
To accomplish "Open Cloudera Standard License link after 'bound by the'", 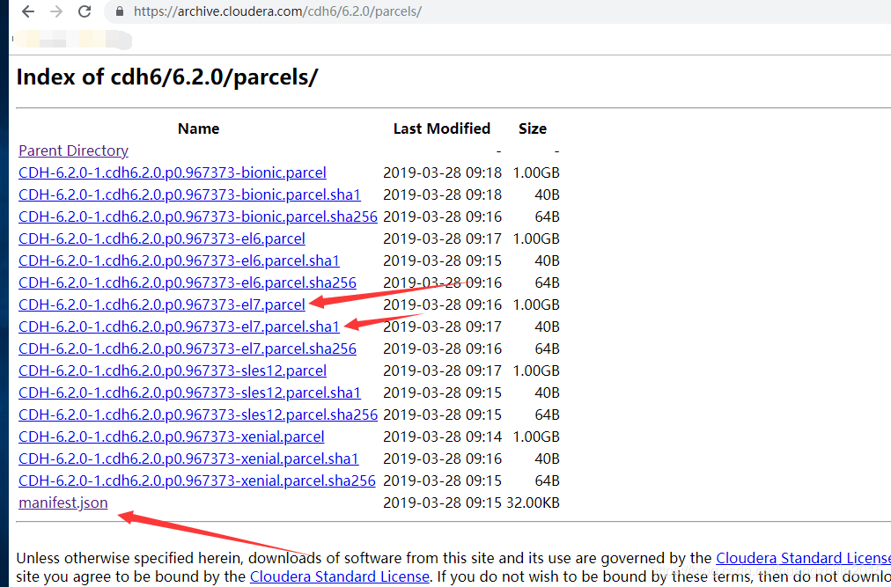I will pyautogui.click(x=339, y=576).
